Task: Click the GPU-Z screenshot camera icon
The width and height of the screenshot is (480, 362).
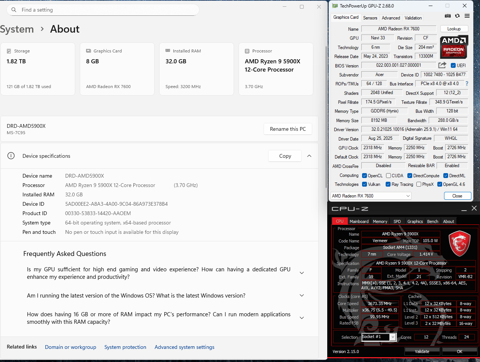Action: [448, 16]
